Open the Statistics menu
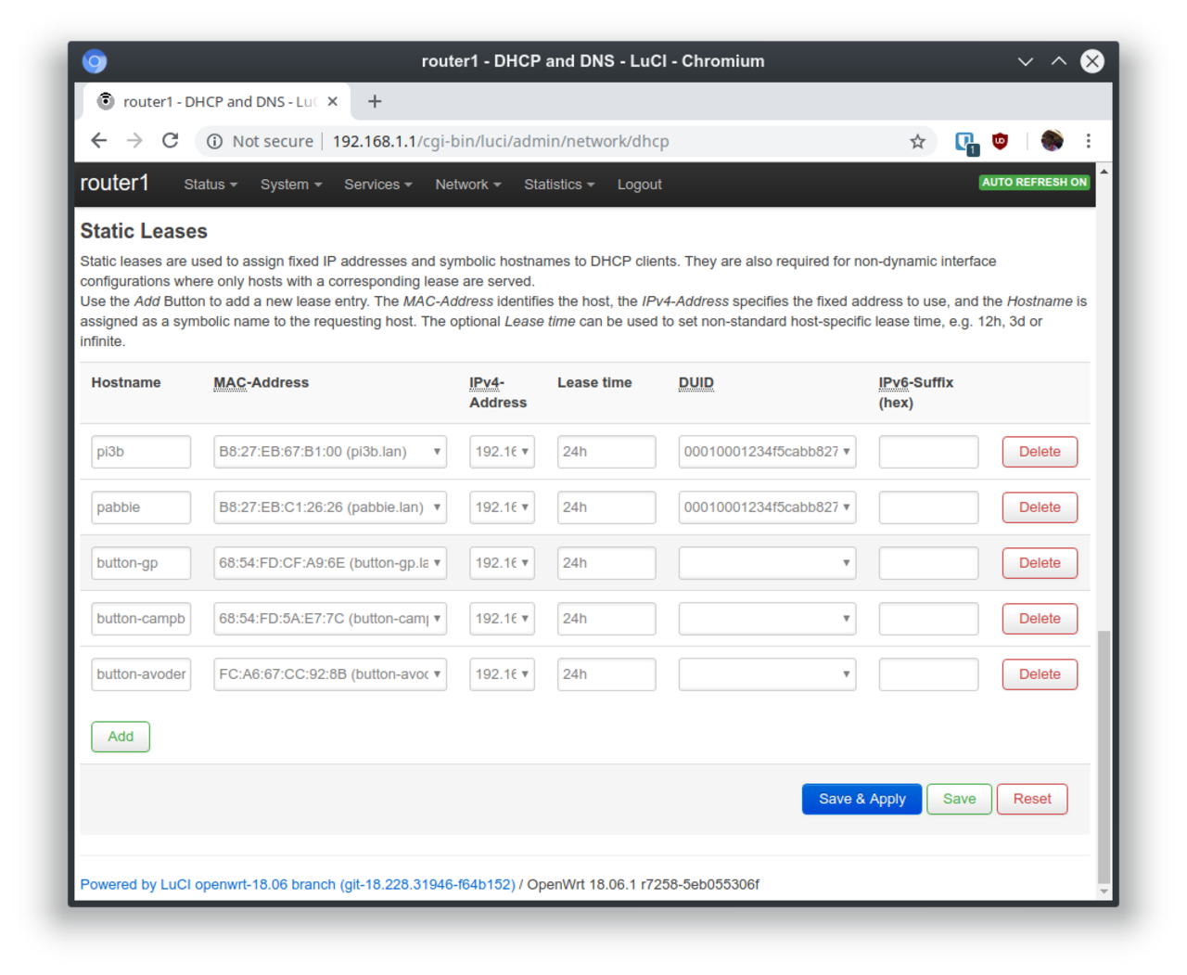Screen dimensions: 1187x975 pos(559,185)
